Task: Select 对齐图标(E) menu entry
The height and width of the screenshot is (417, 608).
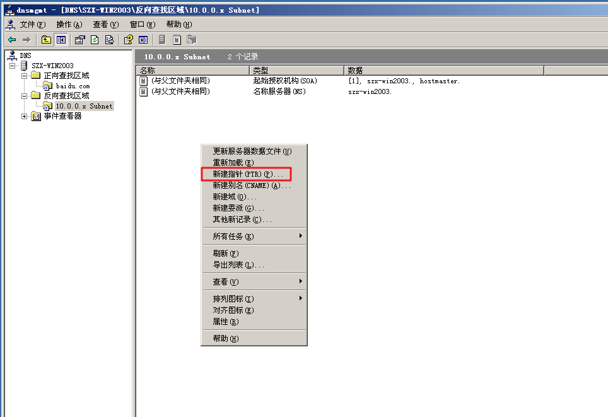Action: (x=254, y=310)
